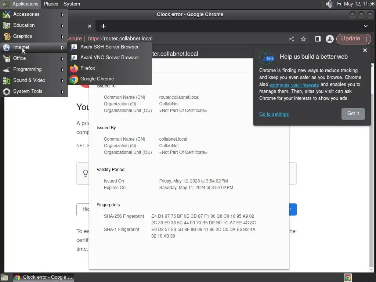
Task: Click the volume speaker icon in panel
Action: tap(330, 4)
